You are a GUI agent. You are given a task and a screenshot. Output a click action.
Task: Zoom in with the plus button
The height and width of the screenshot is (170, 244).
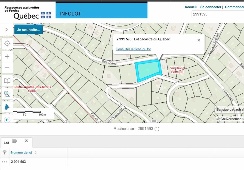pyautogui.click(x=7, y=56)
